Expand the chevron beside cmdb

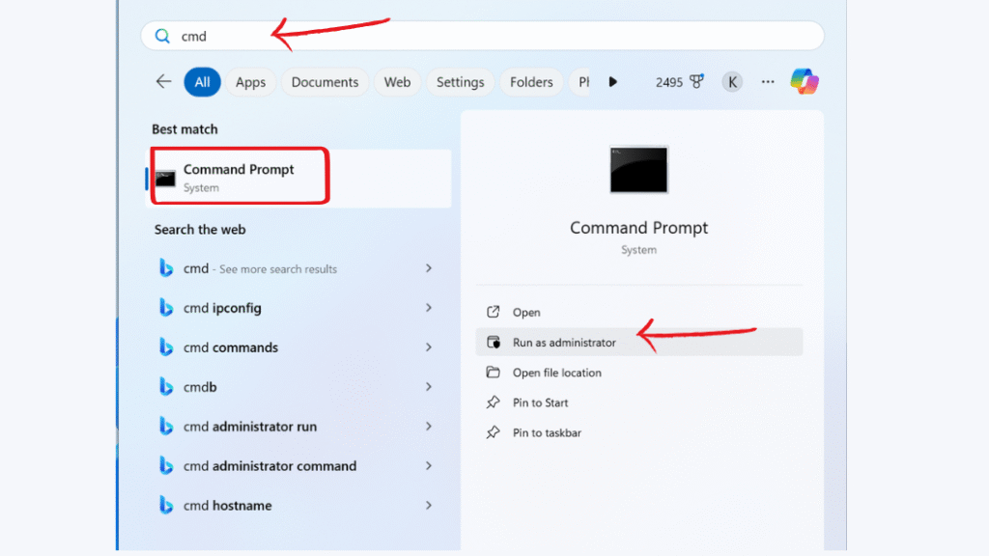[x=429, y=386]
